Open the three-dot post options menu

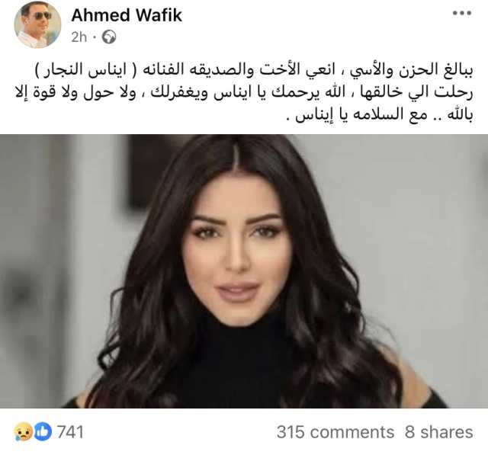point(462,13)
